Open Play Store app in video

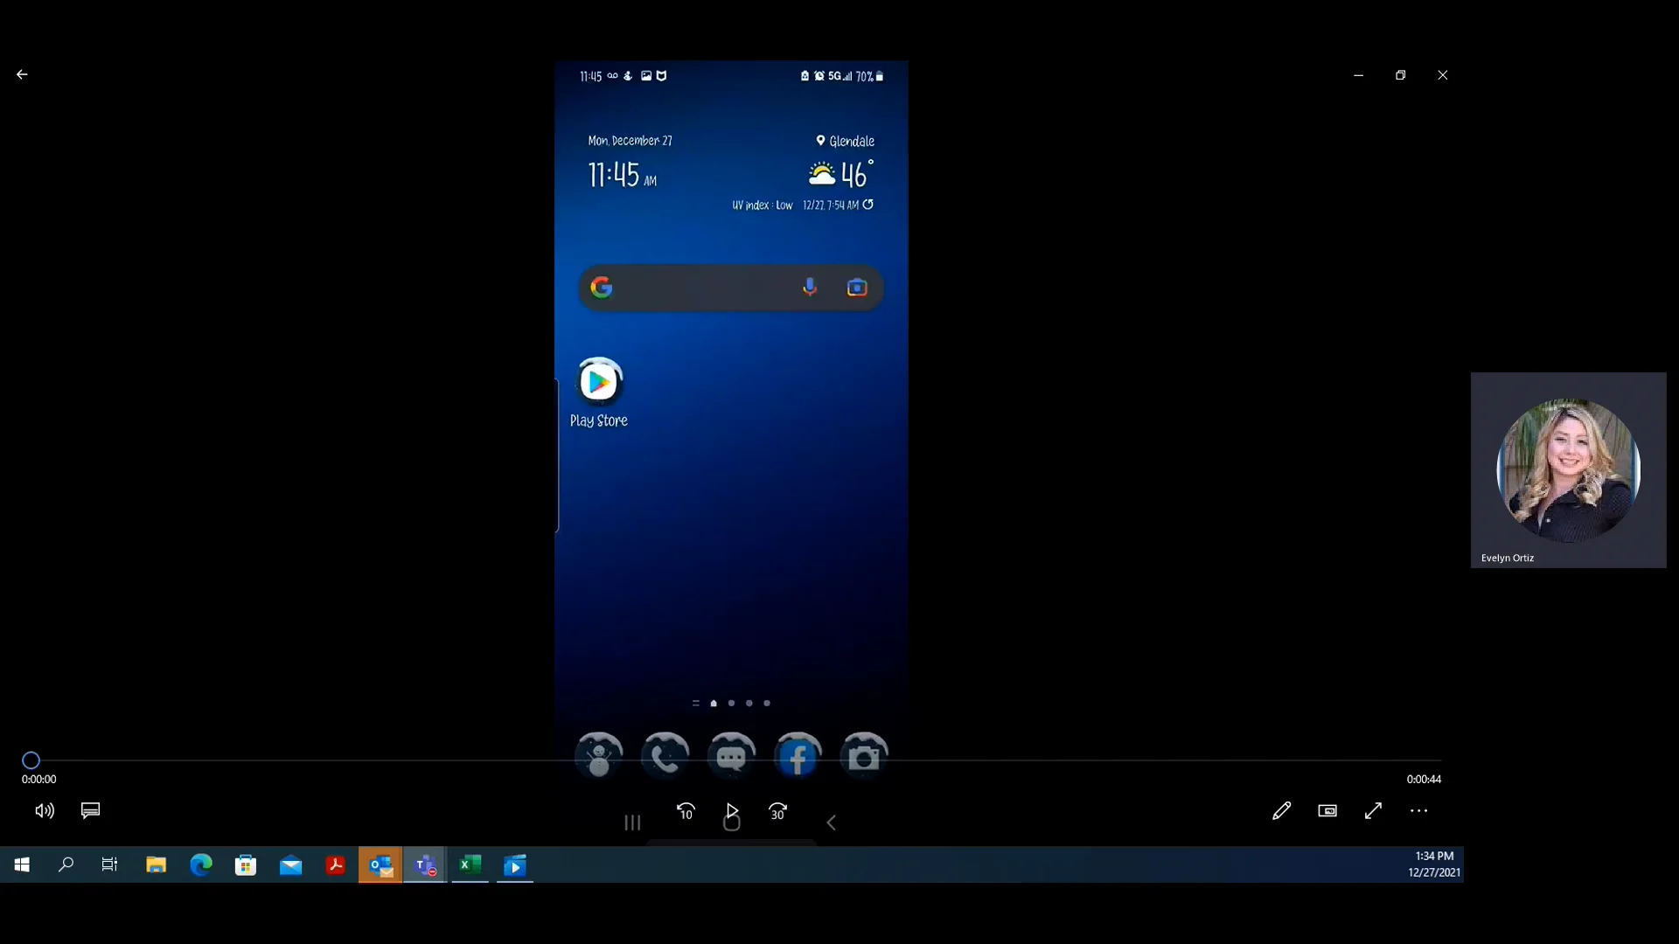[x=599, y=383]
